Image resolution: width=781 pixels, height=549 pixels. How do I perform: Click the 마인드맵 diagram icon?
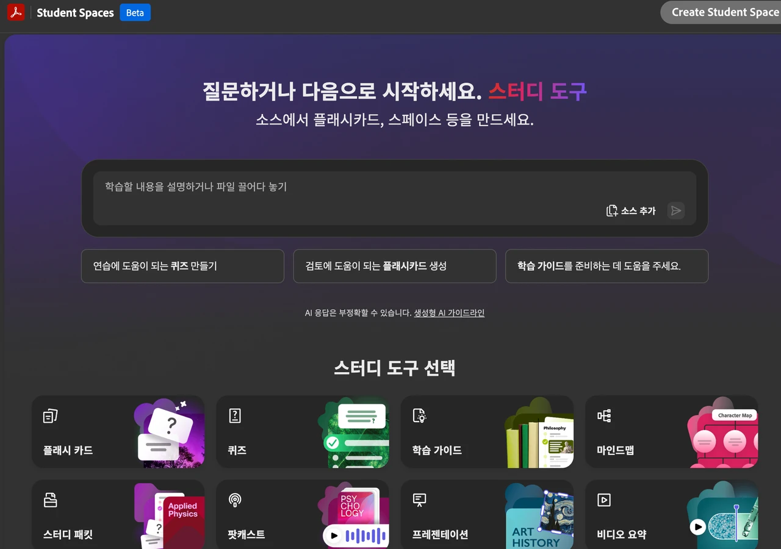pyautogui.click(x=604, y=416)
